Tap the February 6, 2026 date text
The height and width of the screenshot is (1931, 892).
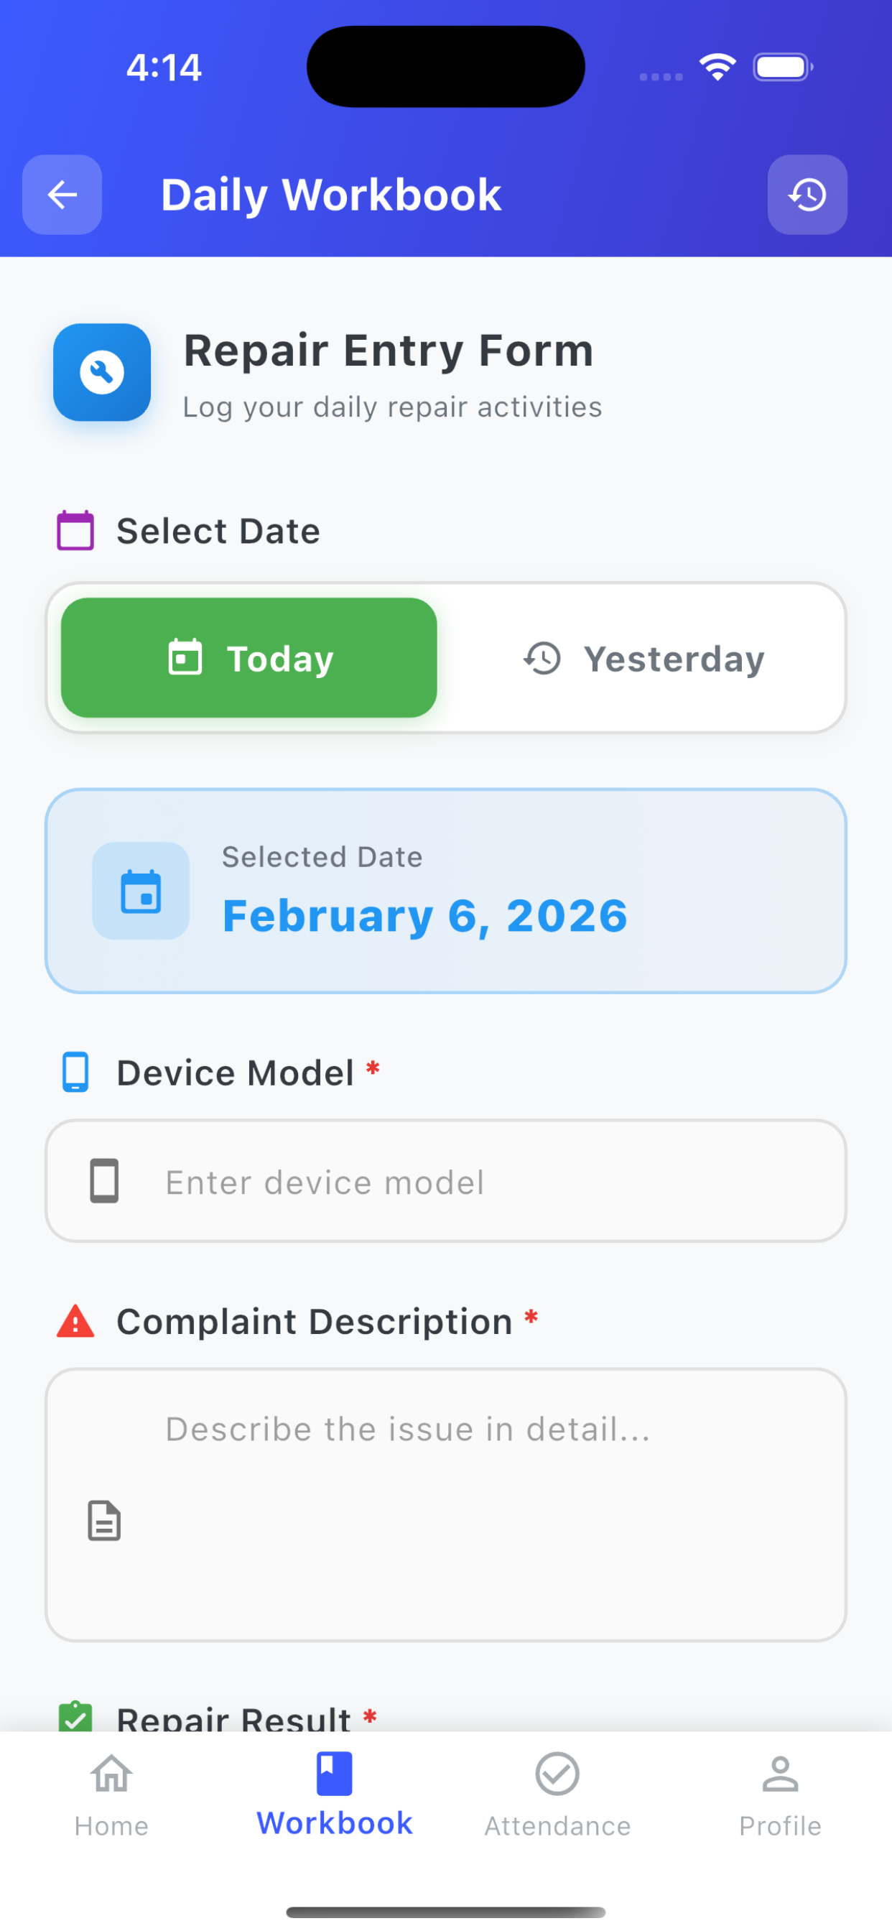click(x=425, y=916)
